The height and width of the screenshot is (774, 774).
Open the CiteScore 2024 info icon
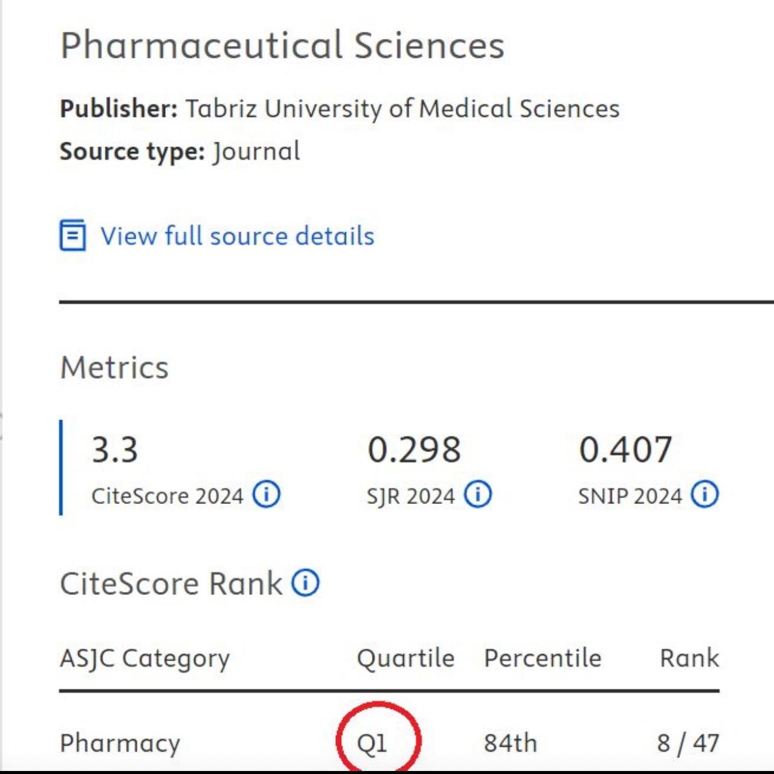coord(266,494)
